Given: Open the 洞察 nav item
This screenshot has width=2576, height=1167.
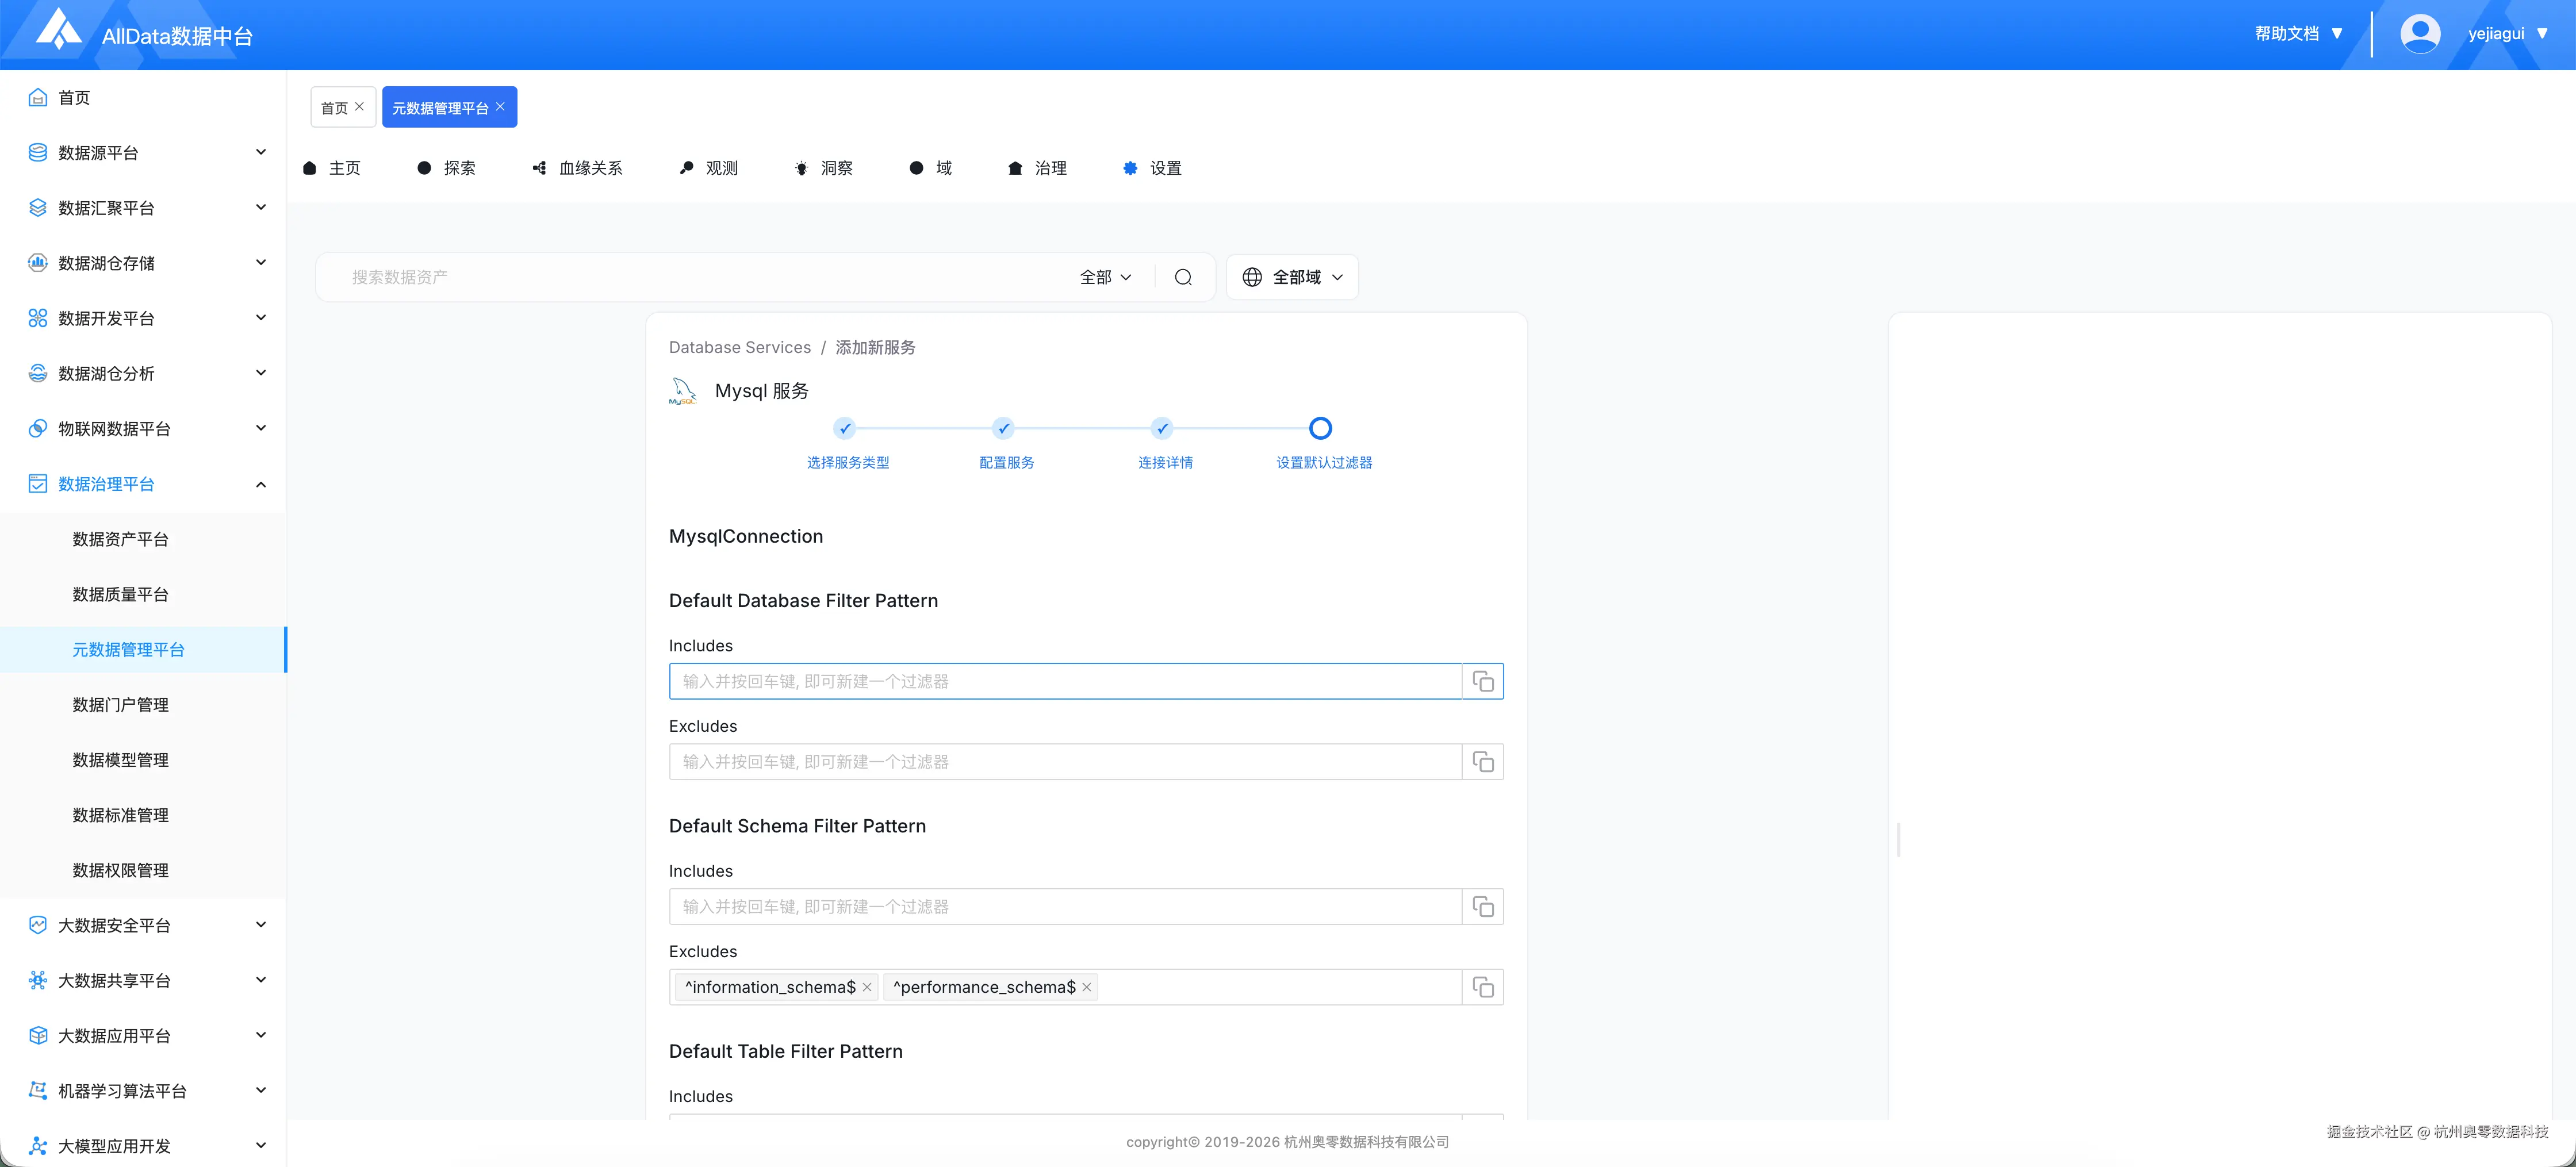Looking at the screenshot, I should (824, 168).
